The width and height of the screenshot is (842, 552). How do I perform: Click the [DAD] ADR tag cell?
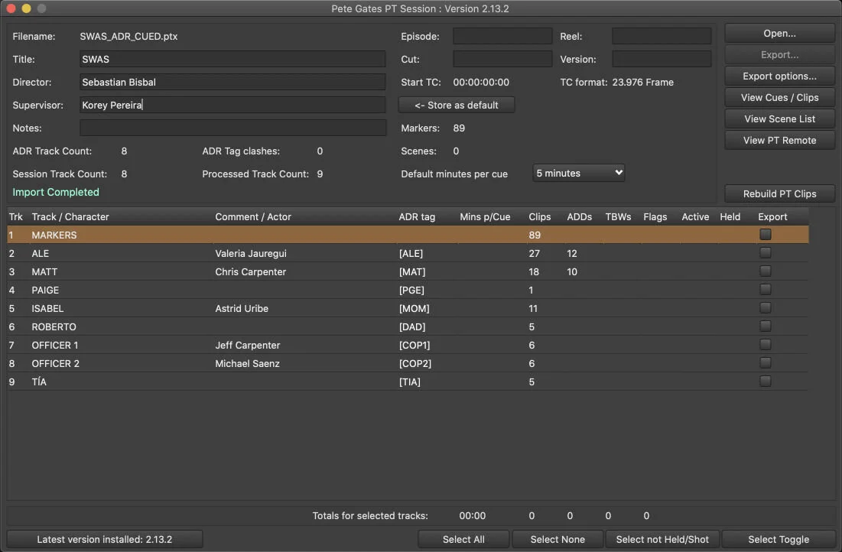412,326
